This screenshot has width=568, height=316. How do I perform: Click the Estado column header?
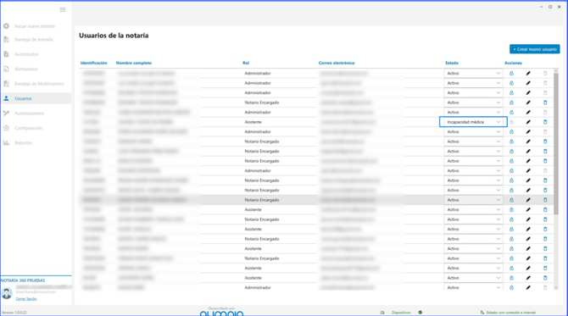coord(452,63)
